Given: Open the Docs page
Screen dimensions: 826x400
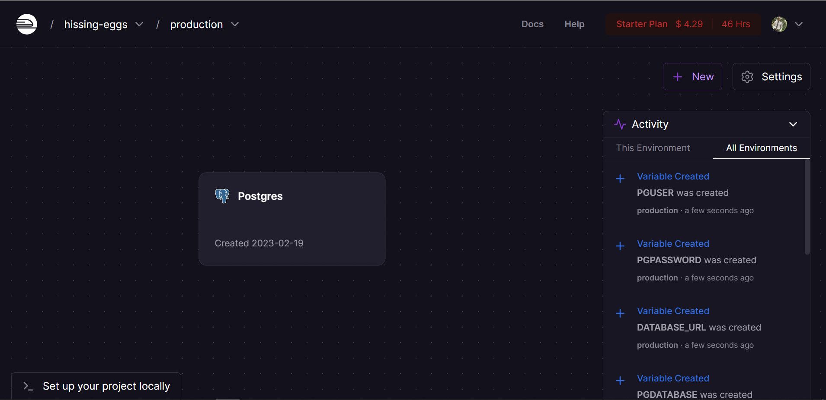Looking at the screenshot, I should (x=532, y=24).
